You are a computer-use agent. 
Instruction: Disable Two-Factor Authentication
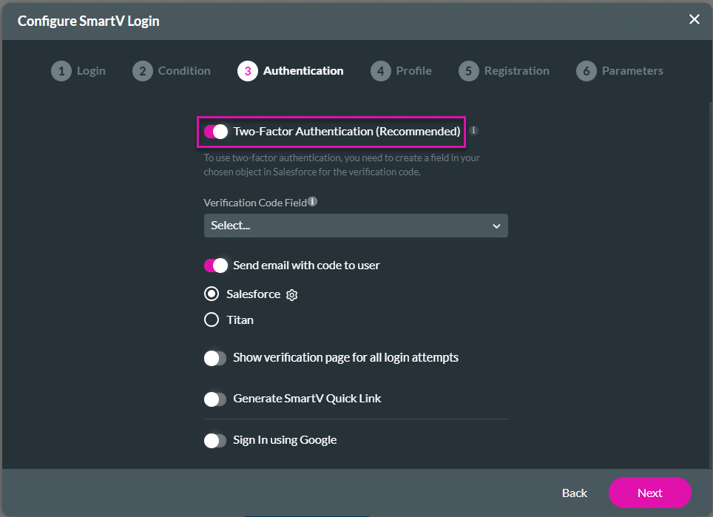pyautogui.click(x=215, y=131)
